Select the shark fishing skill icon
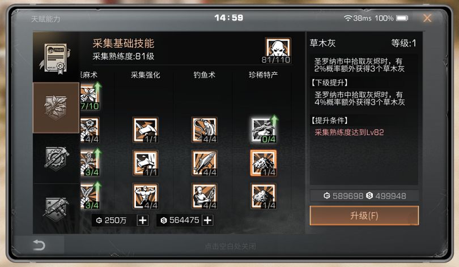 click(x=205, y=163)
